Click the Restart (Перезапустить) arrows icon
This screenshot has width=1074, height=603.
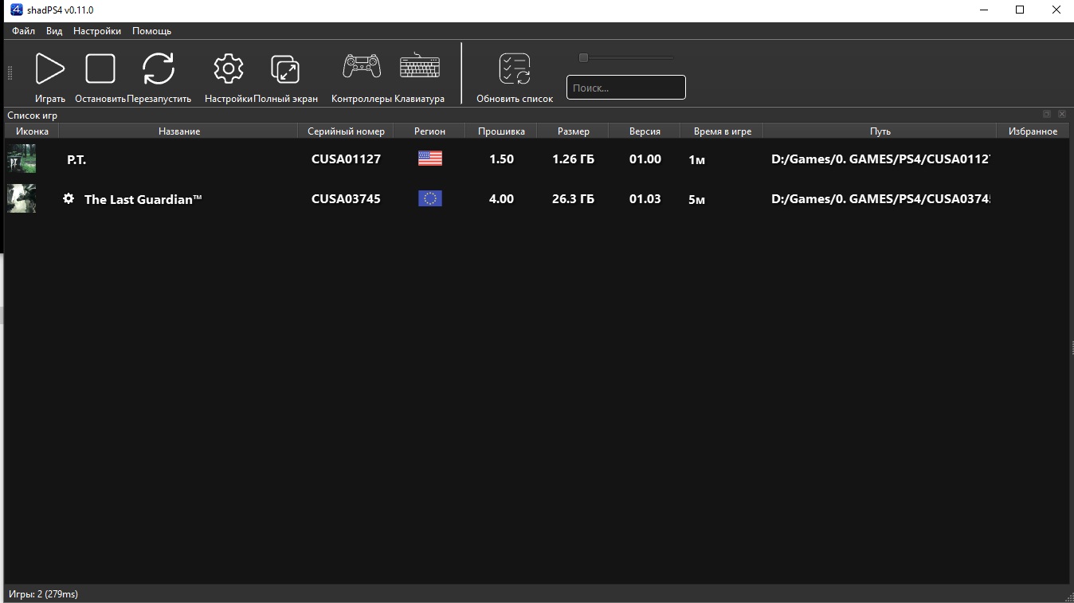click(159, 69)
